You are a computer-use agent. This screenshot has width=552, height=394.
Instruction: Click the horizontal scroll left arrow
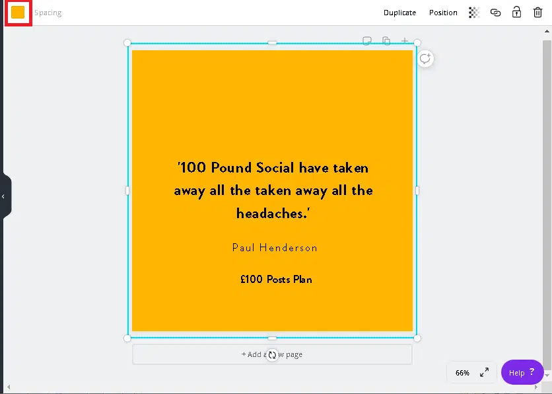click(9, 387)
